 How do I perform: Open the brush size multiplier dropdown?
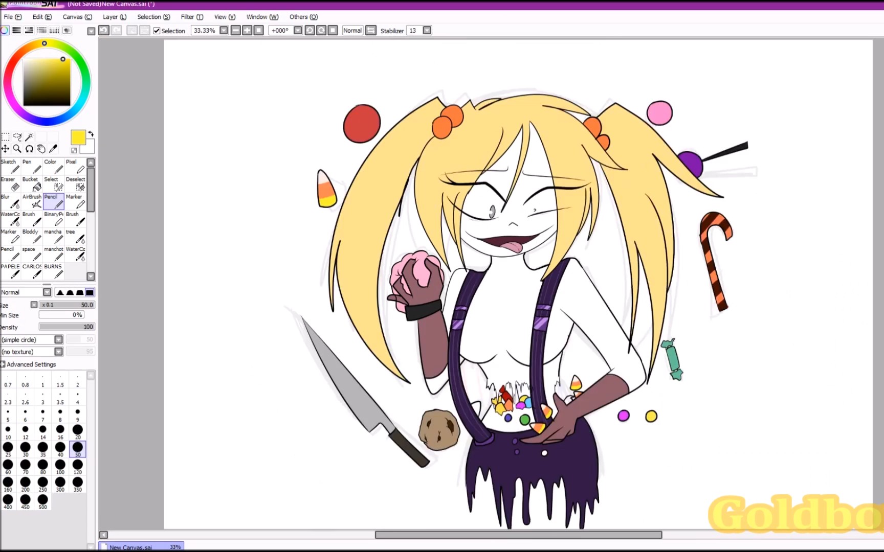(x=34, y=305)
